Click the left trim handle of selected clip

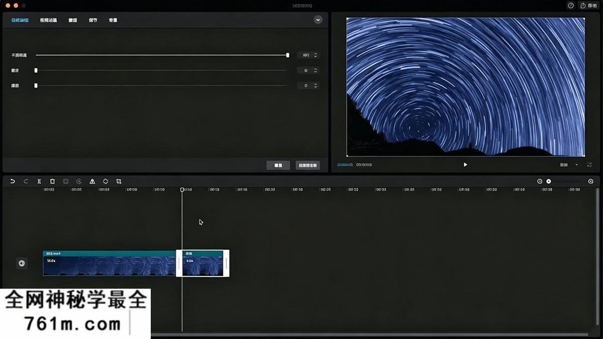pyautogui.click(x=179, y=263)
